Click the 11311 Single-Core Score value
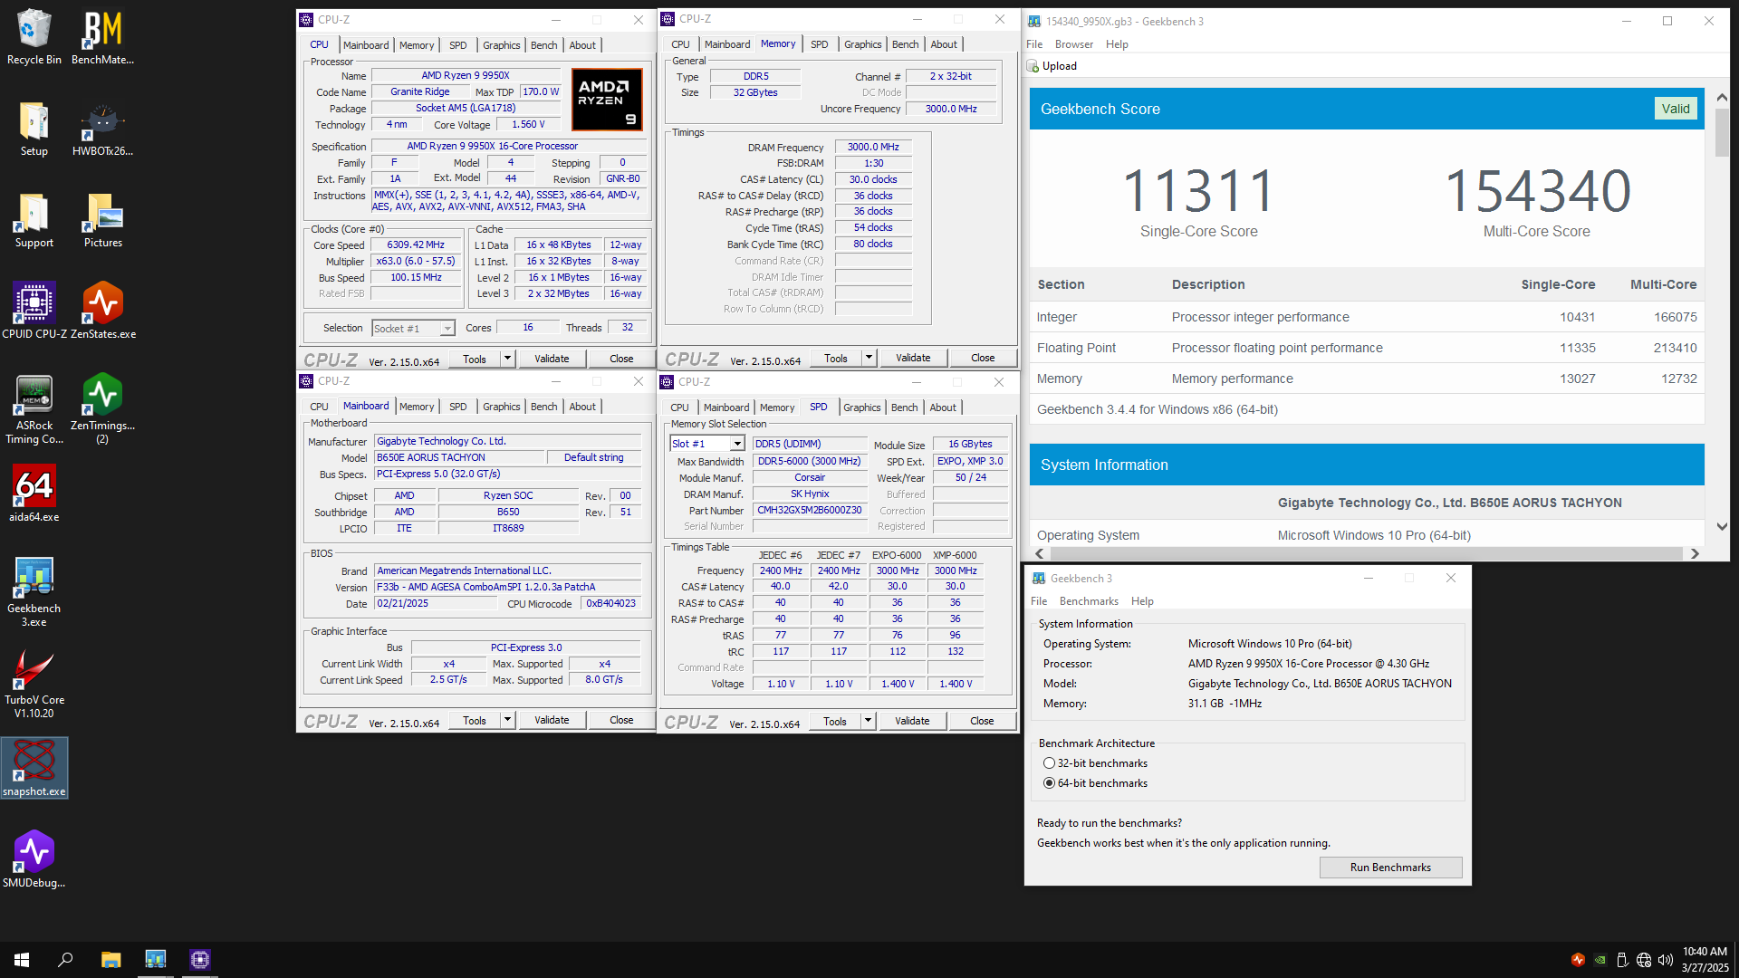The height and width of the screenshot is (978, 1739). tap(1199, 191)
